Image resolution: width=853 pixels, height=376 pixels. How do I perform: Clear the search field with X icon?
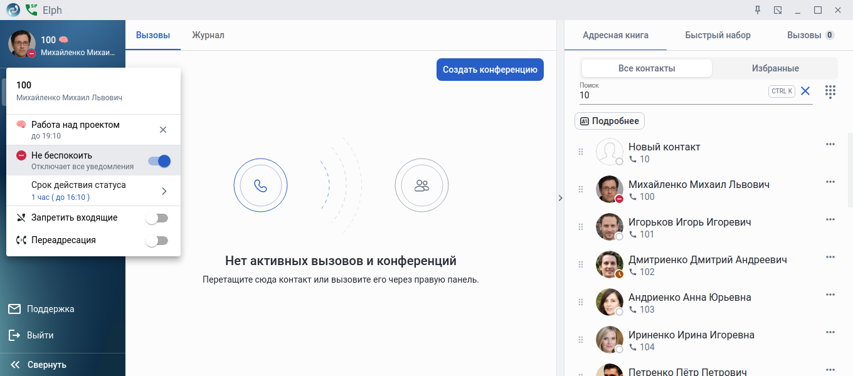click(x=805, y=91)
